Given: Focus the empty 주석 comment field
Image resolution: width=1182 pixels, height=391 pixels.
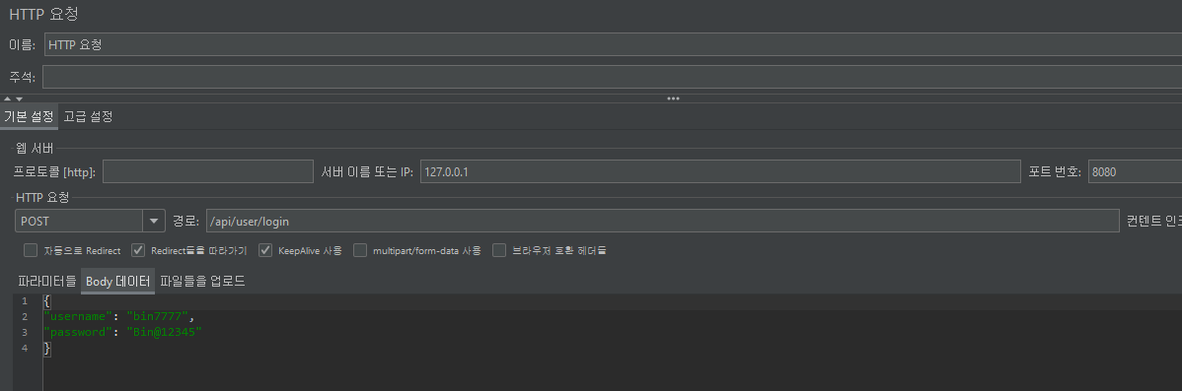Looking at the screenshot, I should pos(612,77).
